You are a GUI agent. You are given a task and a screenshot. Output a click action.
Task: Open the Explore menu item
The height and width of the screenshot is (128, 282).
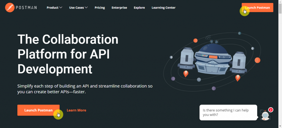[139, 7]
